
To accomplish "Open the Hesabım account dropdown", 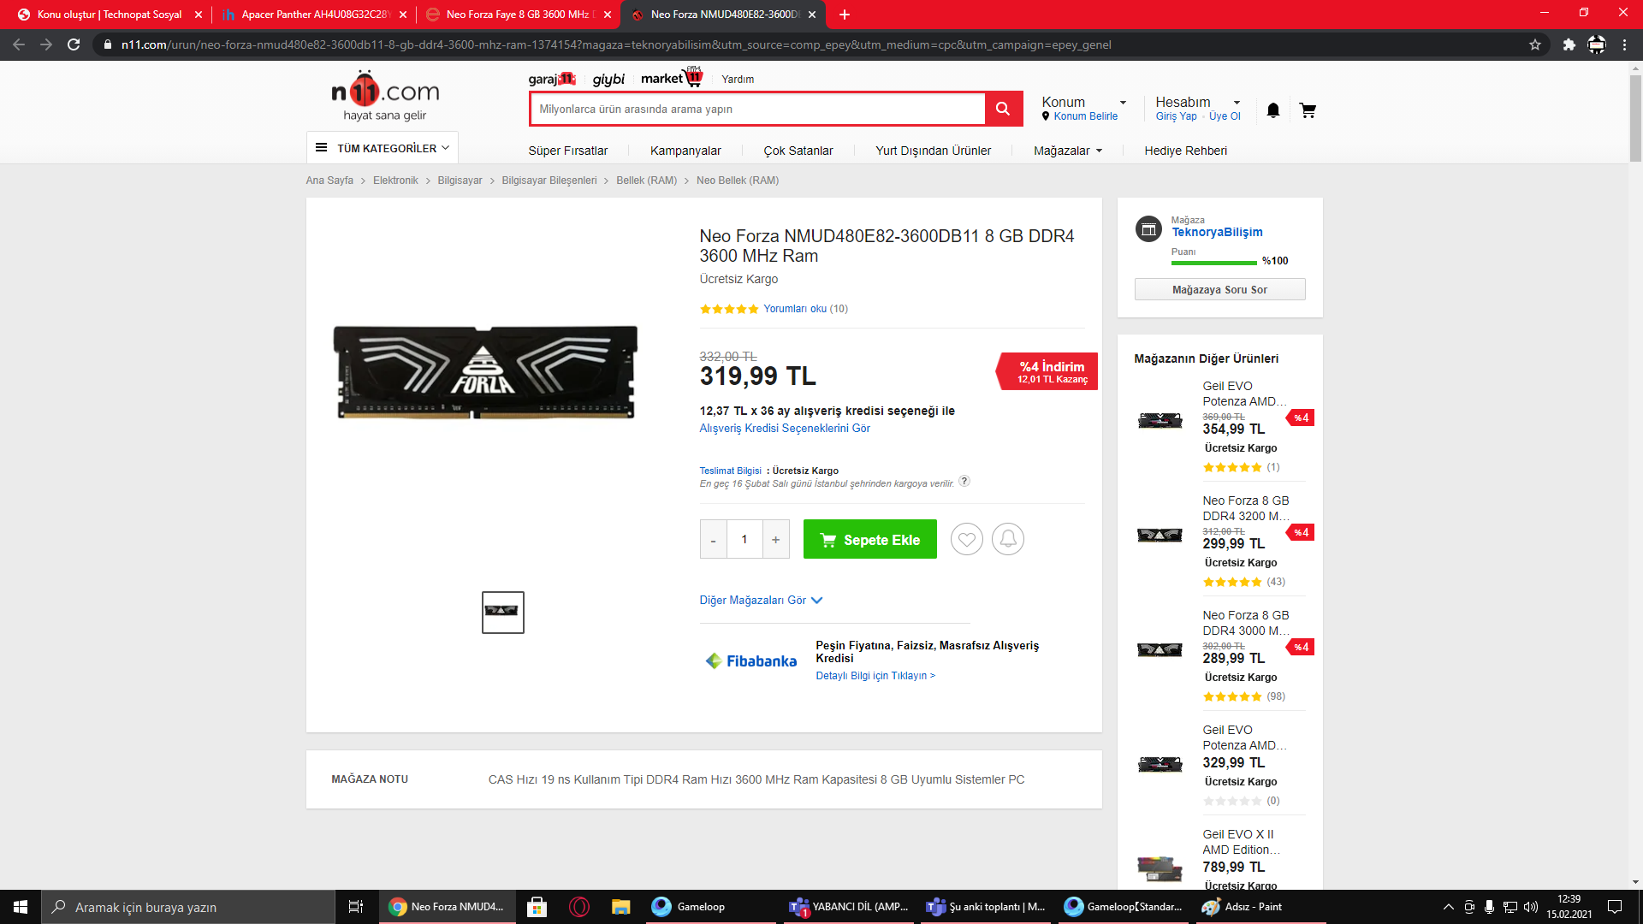I will point(1197,102).
